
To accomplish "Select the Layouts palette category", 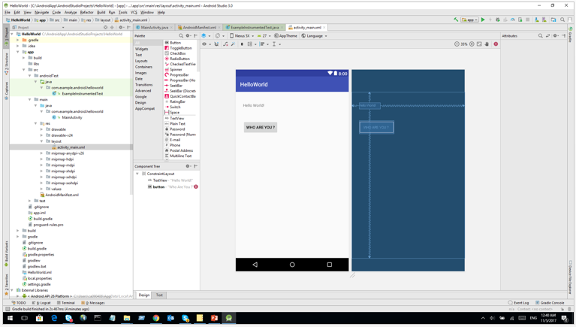I will [141, 61].
